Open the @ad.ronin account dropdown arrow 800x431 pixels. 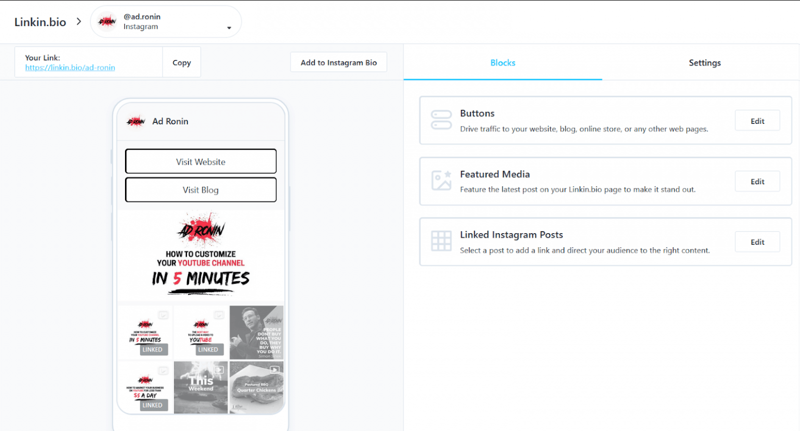pyautogui.click(x=229, y=28)
